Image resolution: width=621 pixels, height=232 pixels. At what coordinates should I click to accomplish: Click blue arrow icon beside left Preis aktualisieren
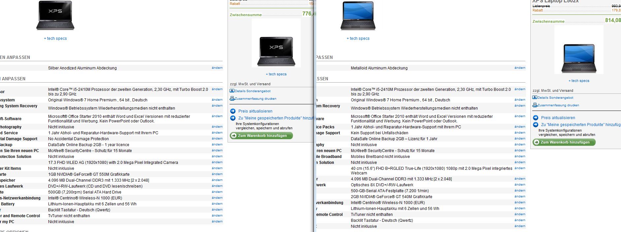[x=233, y=111]
